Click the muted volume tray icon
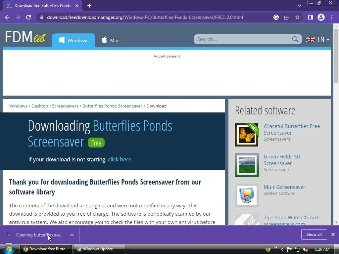The width and height of the screenshot is (339, 254). pos(306,249)
